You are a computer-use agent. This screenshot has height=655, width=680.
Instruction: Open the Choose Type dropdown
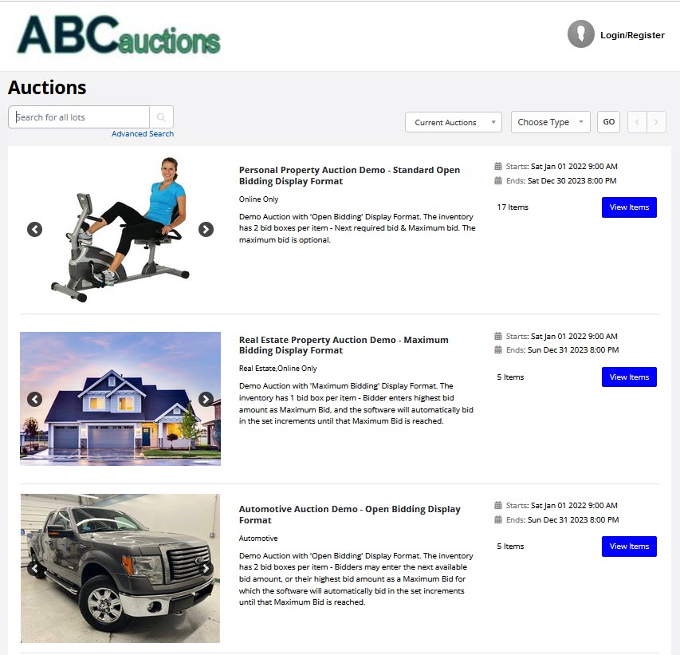coord(550,122)
